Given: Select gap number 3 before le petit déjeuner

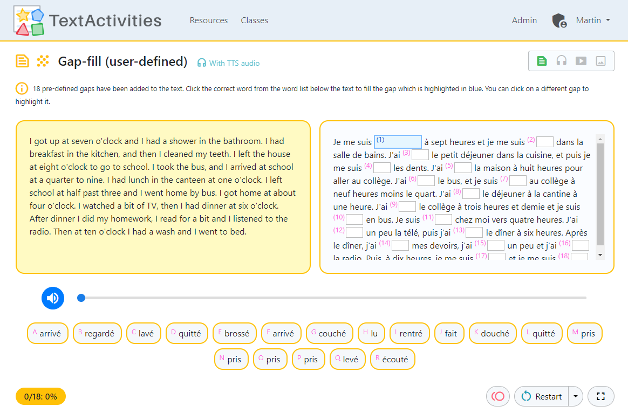Looking at the screenshot, I should (x=420, y=155).
